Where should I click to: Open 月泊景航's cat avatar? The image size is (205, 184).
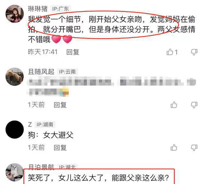tap(15, 172)
